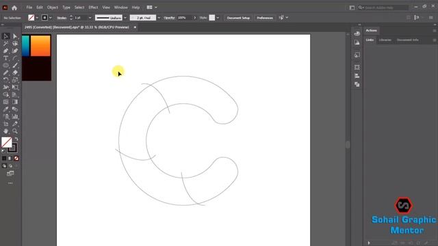438x246 pixels.
Task: Switch to the Libraries tab
Action: 385,40
